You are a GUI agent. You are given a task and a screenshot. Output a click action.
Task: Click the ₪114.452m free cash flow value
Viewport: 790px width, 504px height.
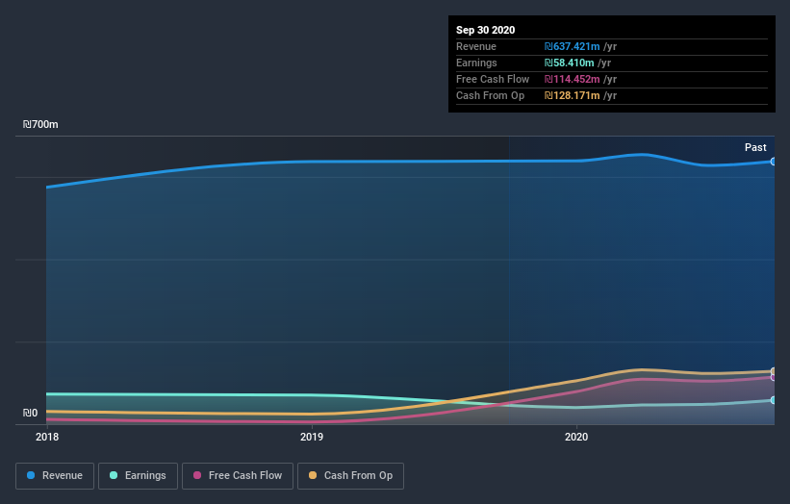click(572, 79)
